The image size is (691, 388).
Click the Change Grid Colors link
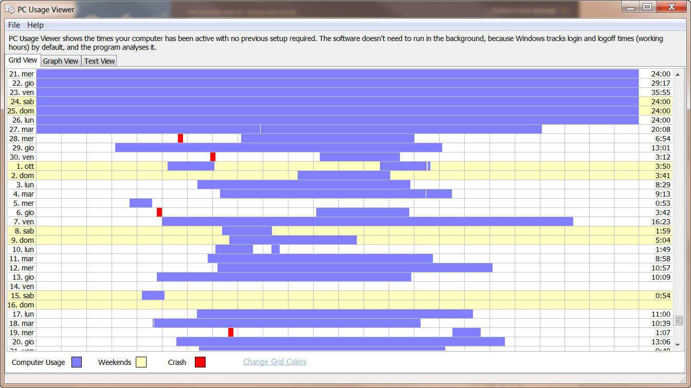[x=275, y=362]
